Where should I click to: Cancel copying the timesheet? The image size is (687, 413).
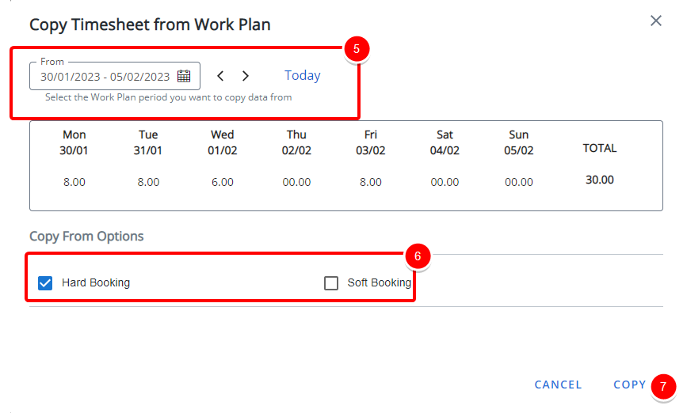558,385
